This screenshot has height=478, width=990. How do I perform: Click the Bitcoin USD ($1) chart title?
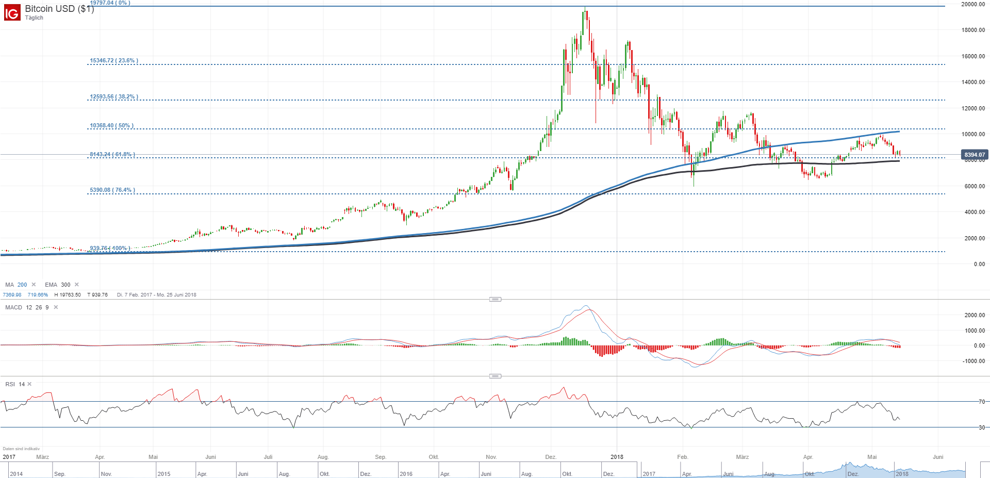59,9
